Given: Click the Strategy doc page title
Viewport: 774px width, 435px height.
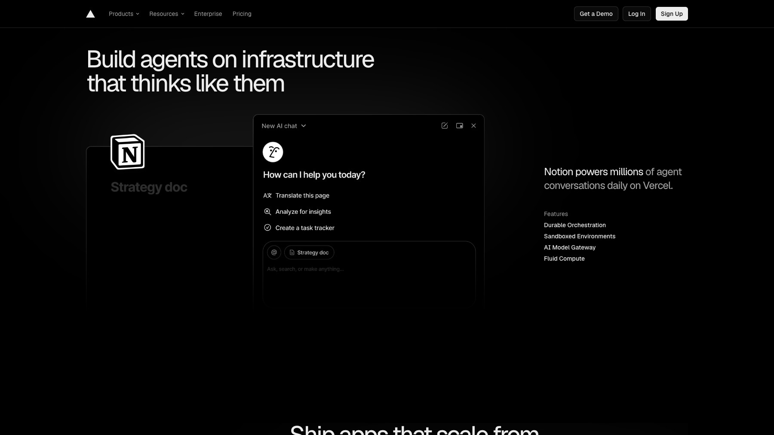Looking at the screenshot, I should [149, 187].
